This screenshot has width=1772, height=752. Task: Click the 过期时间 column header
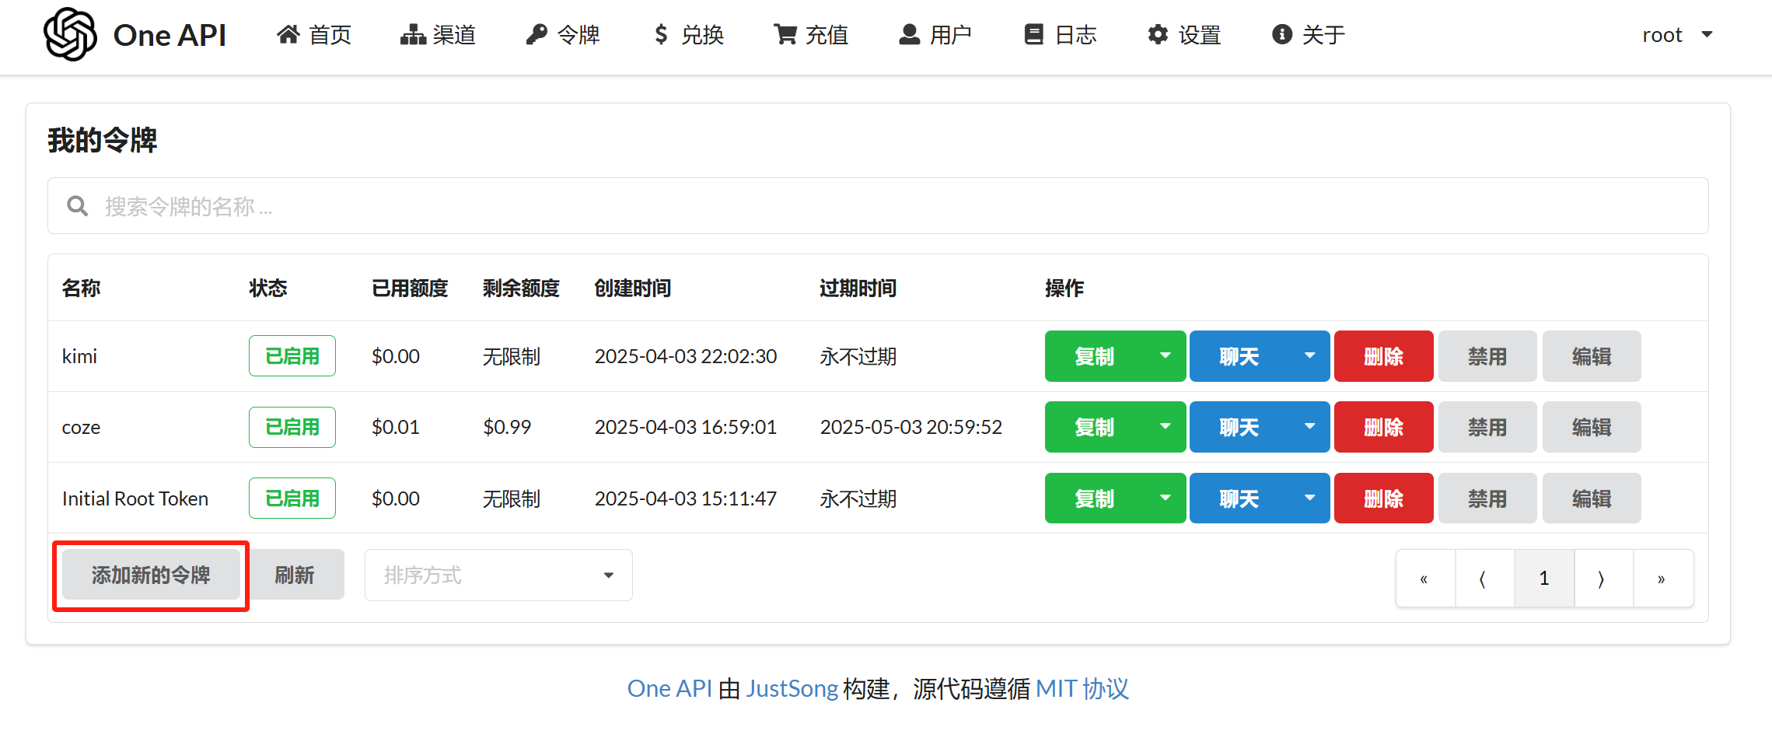pos(858,288)
